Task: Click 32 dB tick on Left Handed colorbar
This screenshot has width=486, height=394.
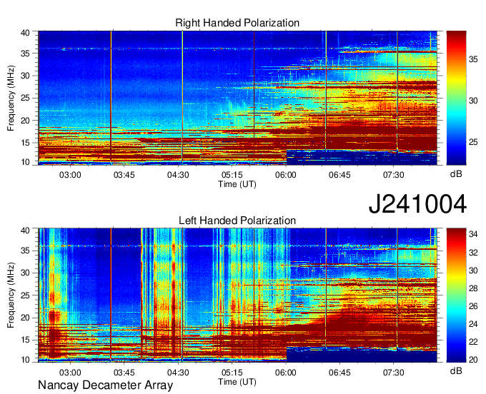Action: [473, 253]
